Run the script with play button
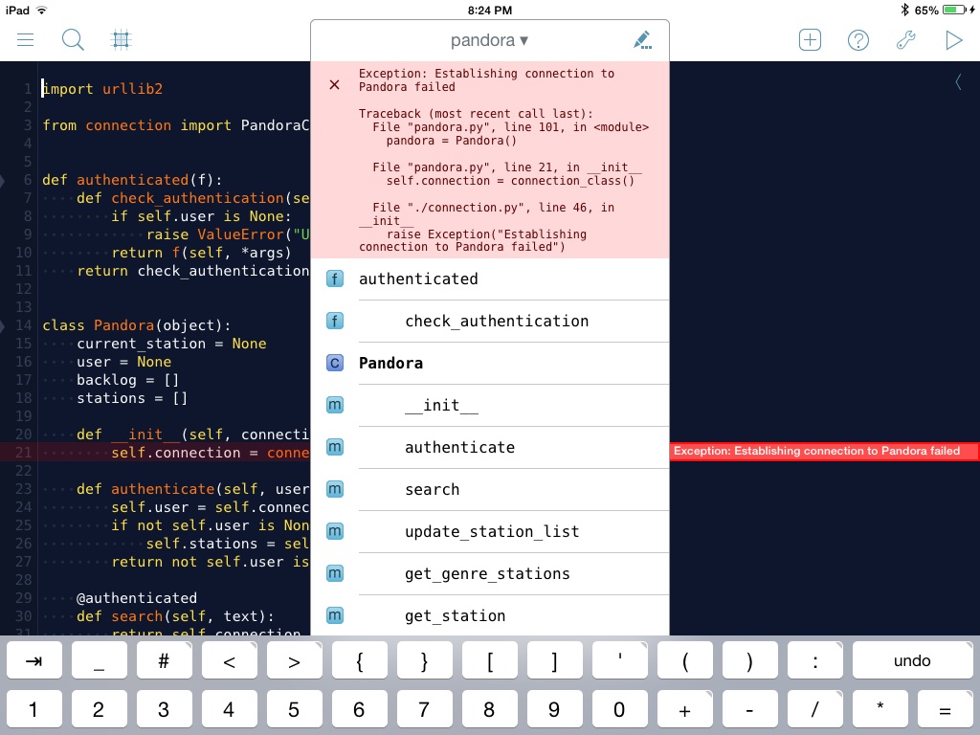This screenshot has height=735, width=980. [954, 40]
